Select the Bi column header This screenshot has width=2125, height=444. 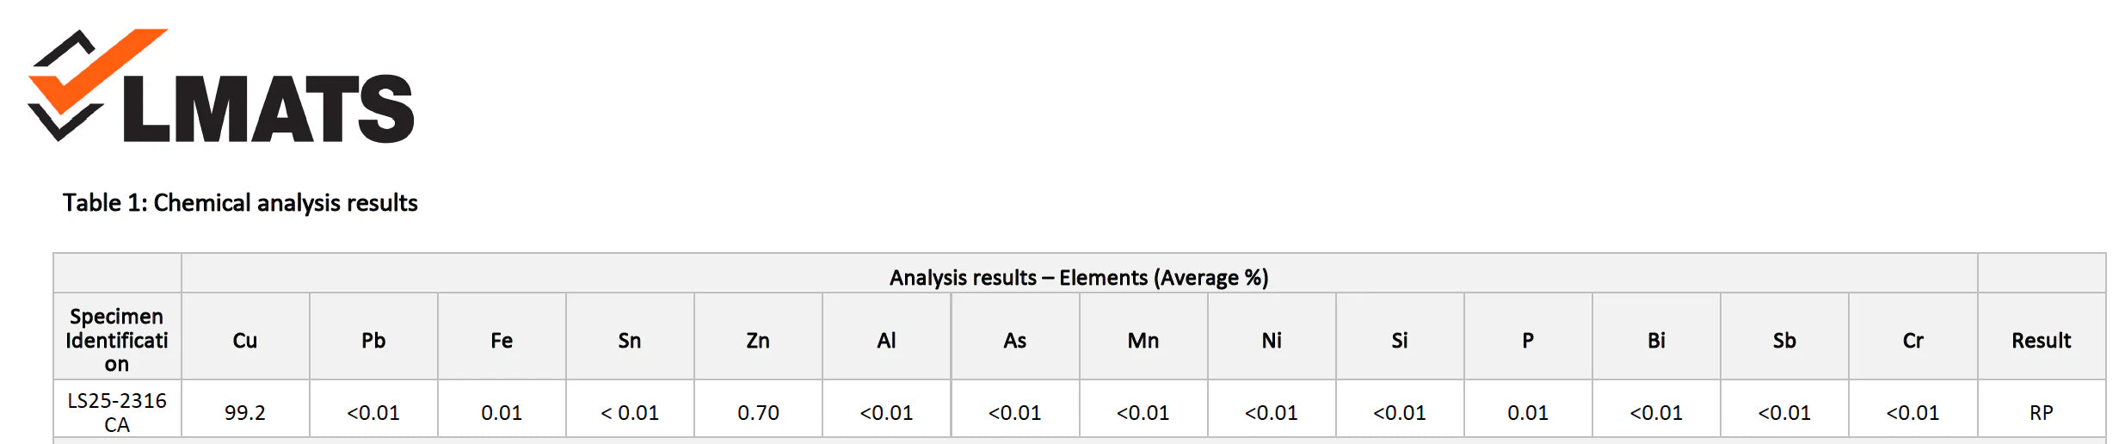pos(1656,341)
